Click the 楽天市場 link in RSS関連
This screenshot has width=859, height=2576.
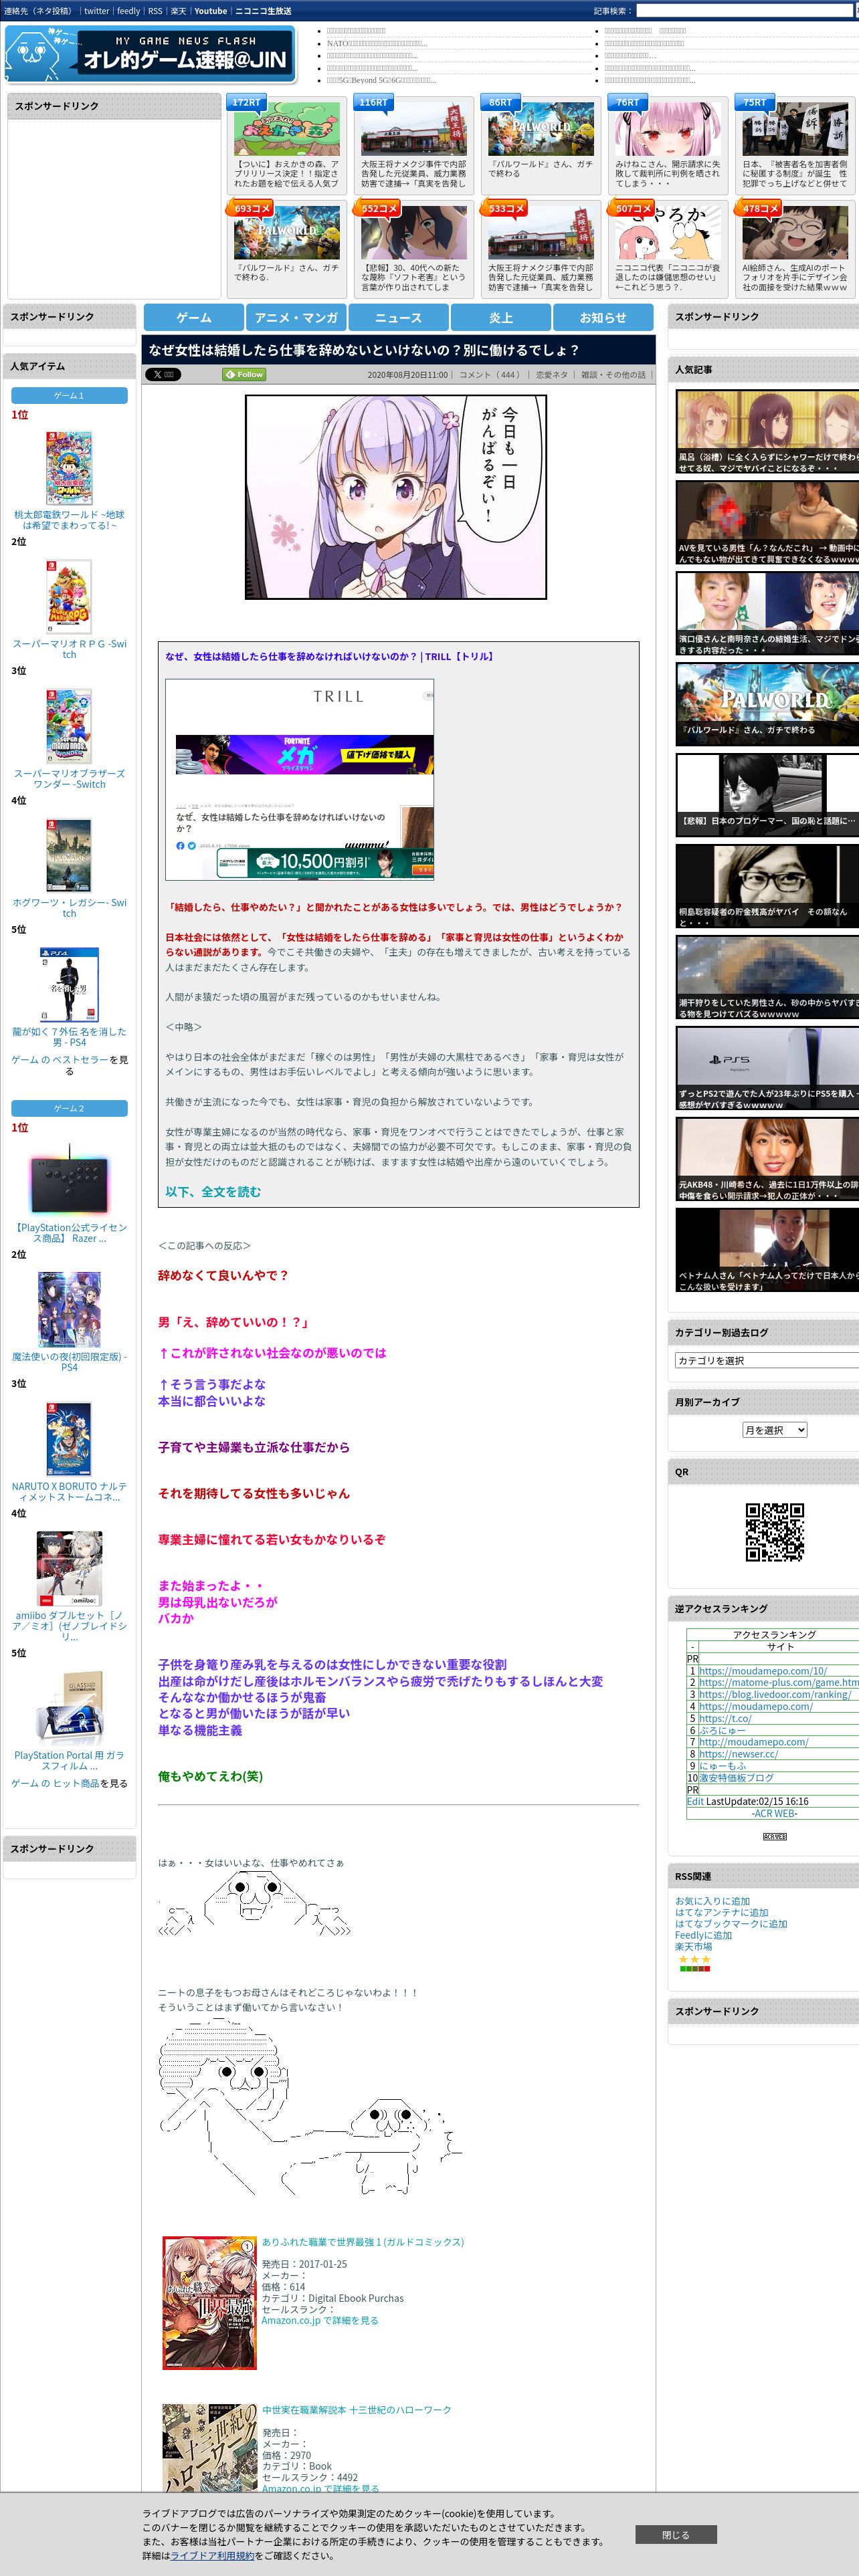694,1946
